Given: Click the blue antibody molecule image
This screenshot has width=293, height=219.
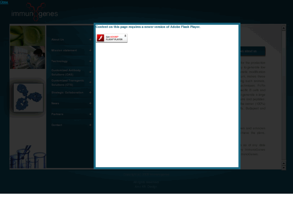Looking at the screenshot, I should [28, 98].
